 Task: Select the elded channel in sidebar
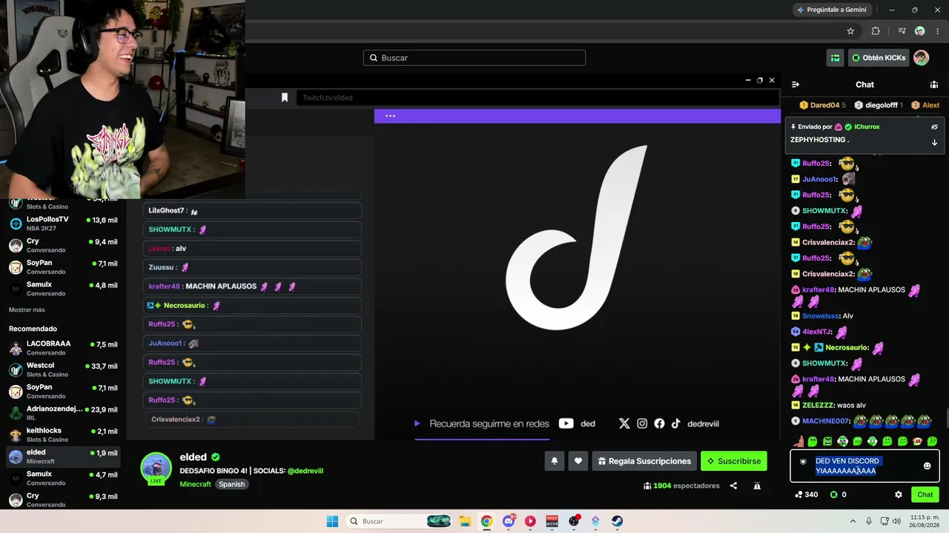(x=62, y=457)
